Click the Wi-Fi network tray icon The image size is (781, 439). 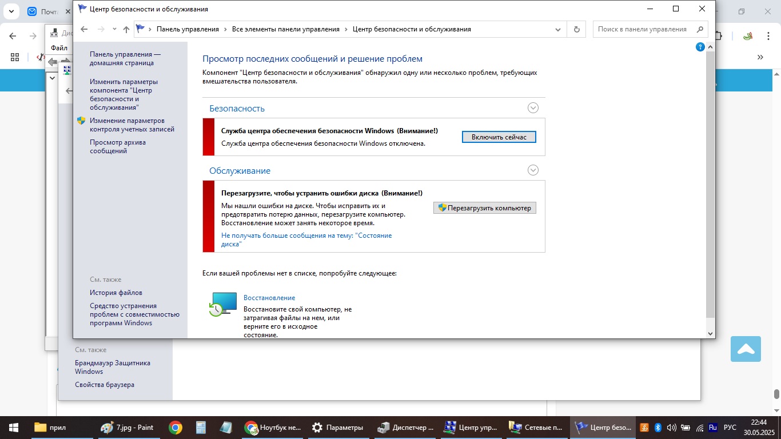699,428
